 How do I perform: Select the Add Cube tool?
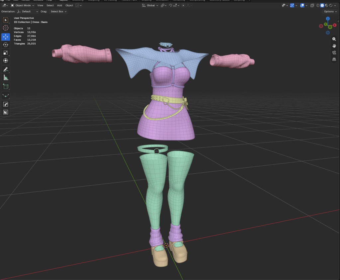[x=6, y=86]
